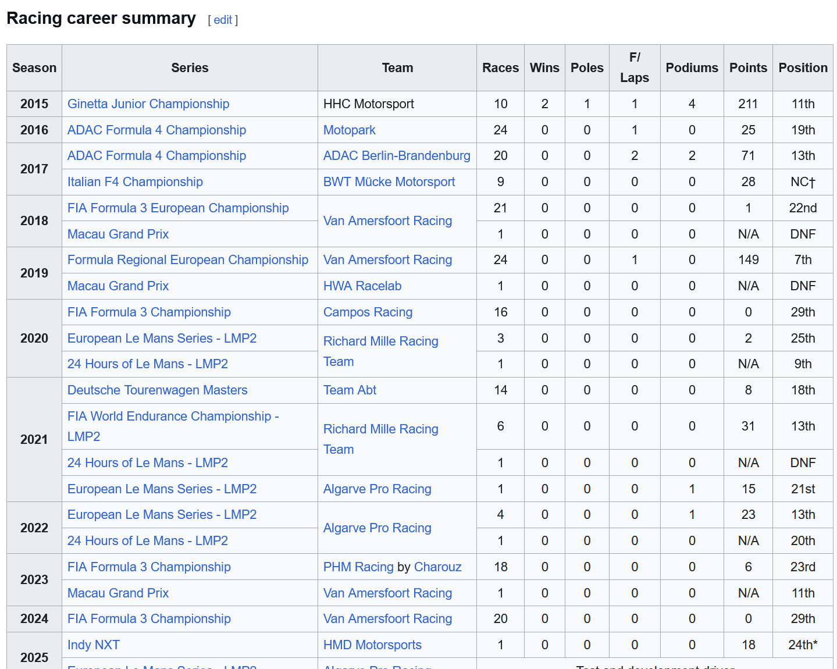Viewport: 837px width, 669px height.
Task: Click the Poles column header
Action: (x=587, y=67)
